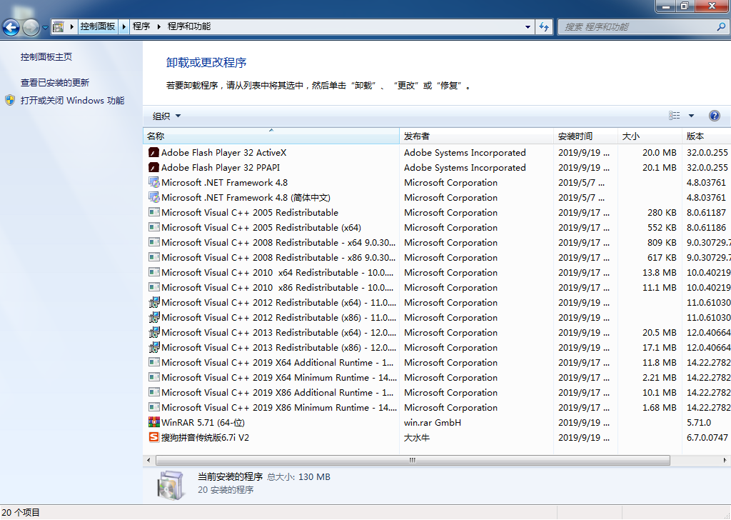Select Visual C++ 2008 x86 Redistributable icon
The image size is (731, 520).
coord(154,257)
